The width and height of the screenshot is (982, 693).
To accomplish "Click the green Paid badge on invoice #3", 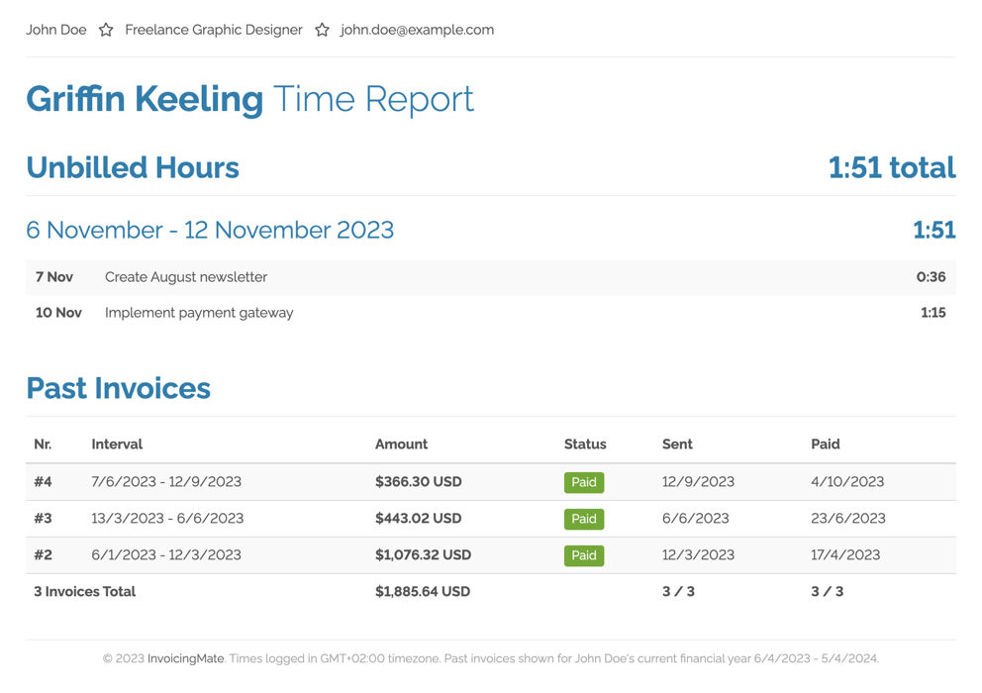I will click(x=584, y=519).
